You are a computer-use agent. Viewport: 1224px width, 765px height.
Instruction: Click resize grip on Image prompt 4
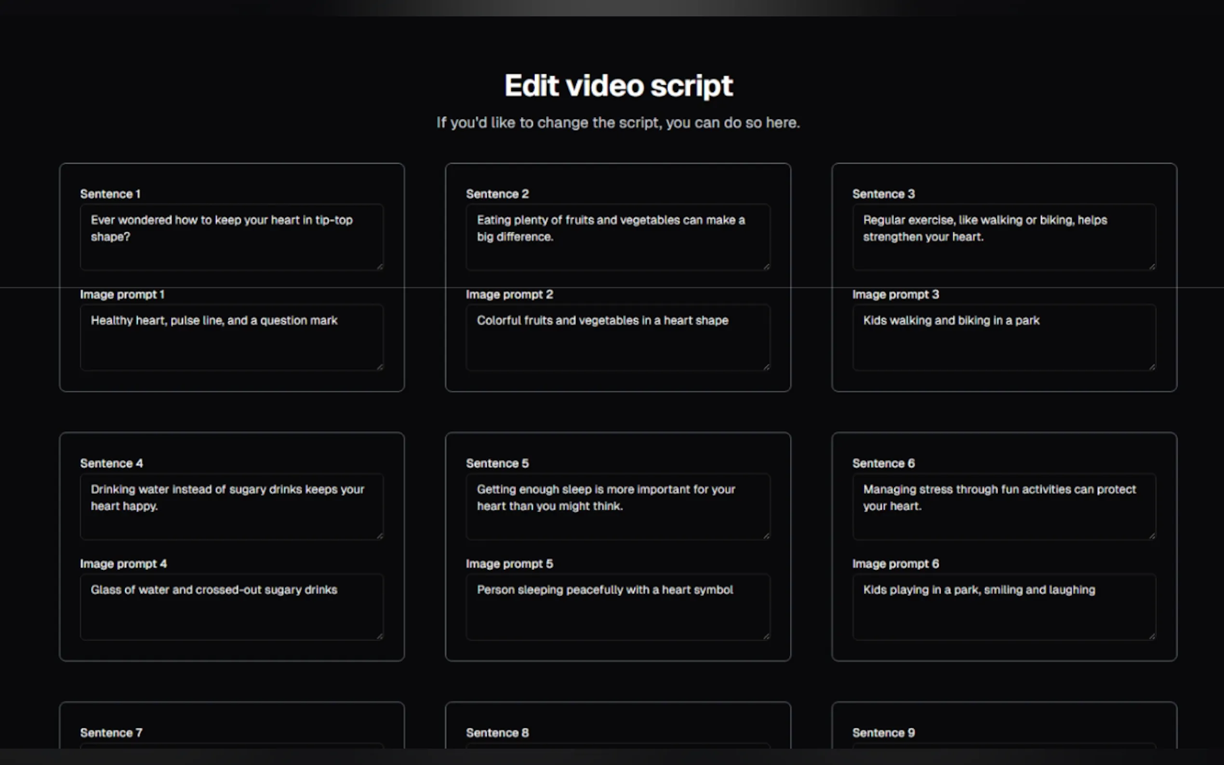coord(380,636)
